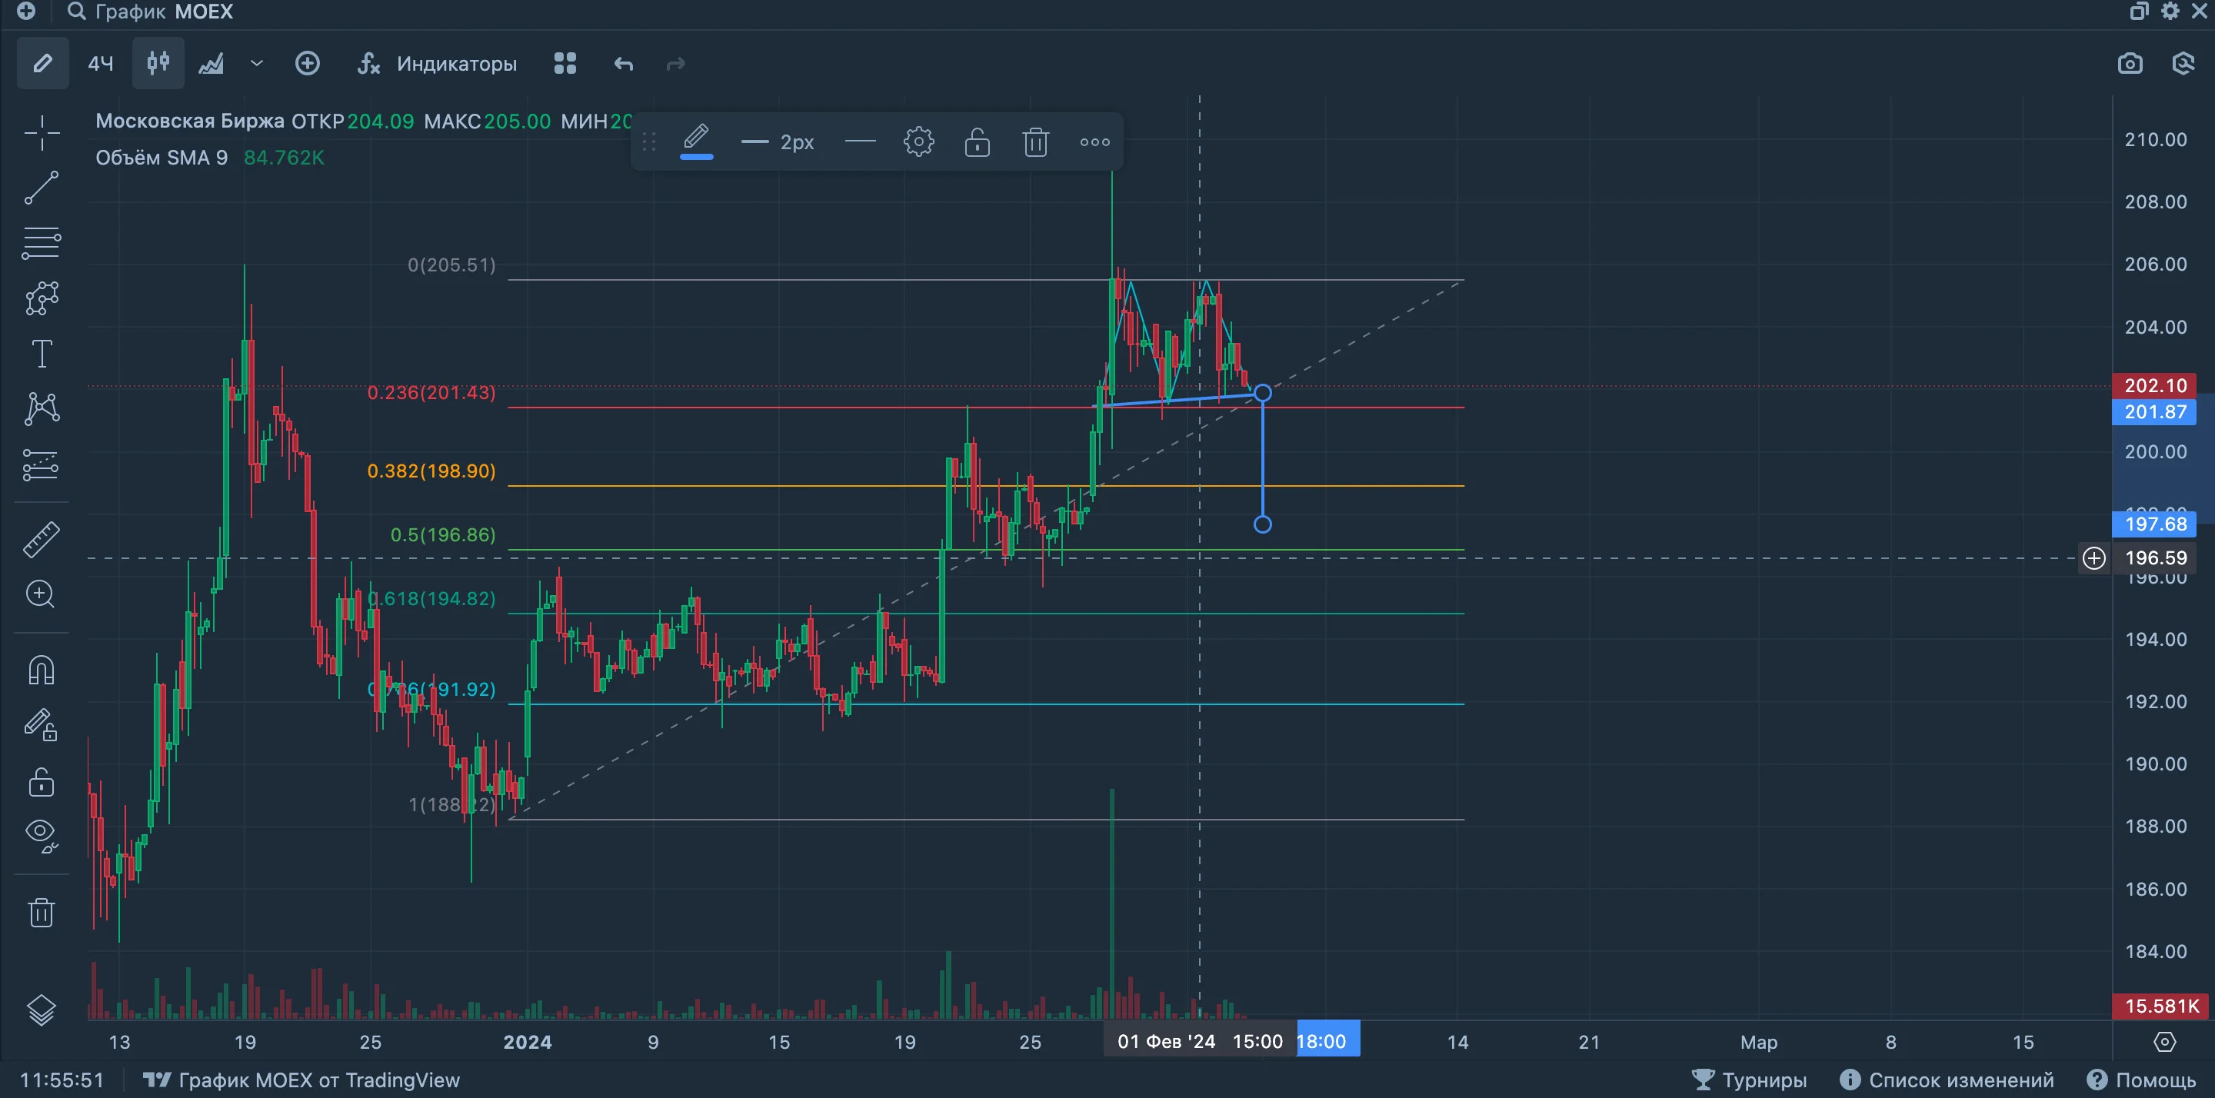Open the Fibonacci retracement tools

42,243
